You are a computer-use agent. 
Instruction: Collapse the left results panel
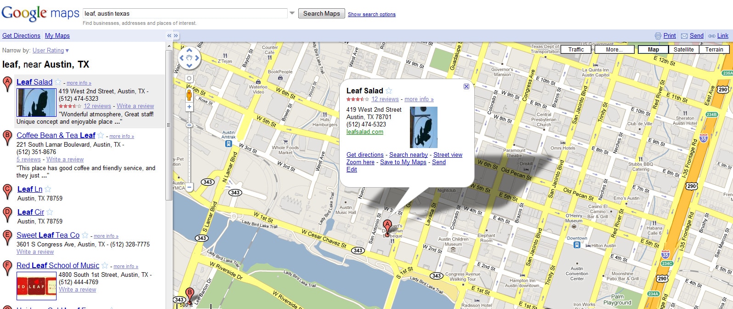(x=169, y=36)
